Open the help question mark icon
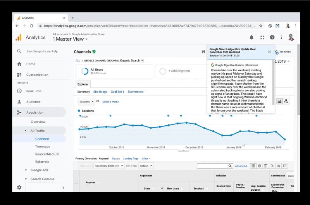Viewport: 310px width, 205px height. 272,37
